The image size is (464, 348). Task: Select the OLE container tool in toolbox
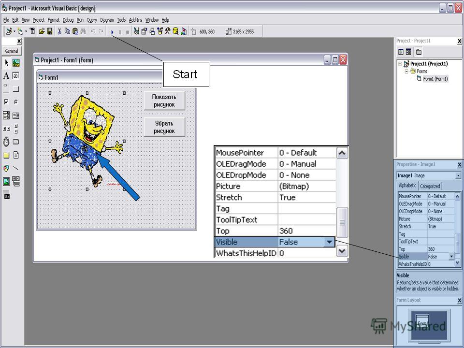click(x=6, y=195)
